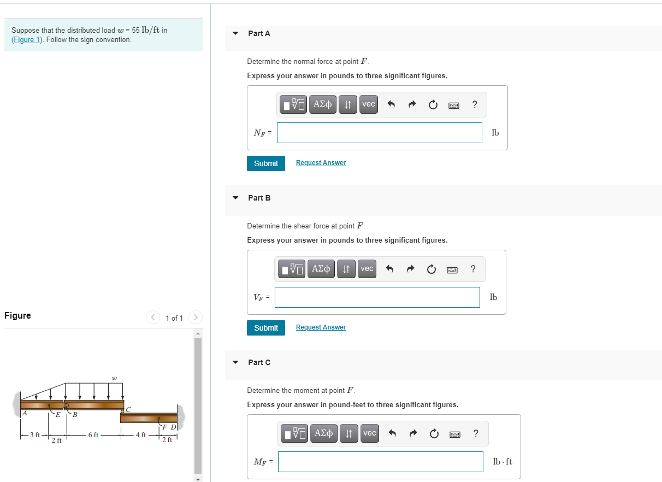
Task: Submit the answer for Part A
Action: coord(265,163)
